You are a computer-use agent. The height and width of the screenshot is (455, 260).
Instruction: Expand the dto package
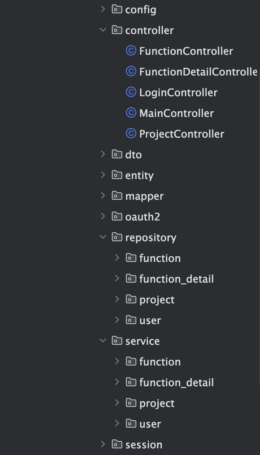(103, 154)
